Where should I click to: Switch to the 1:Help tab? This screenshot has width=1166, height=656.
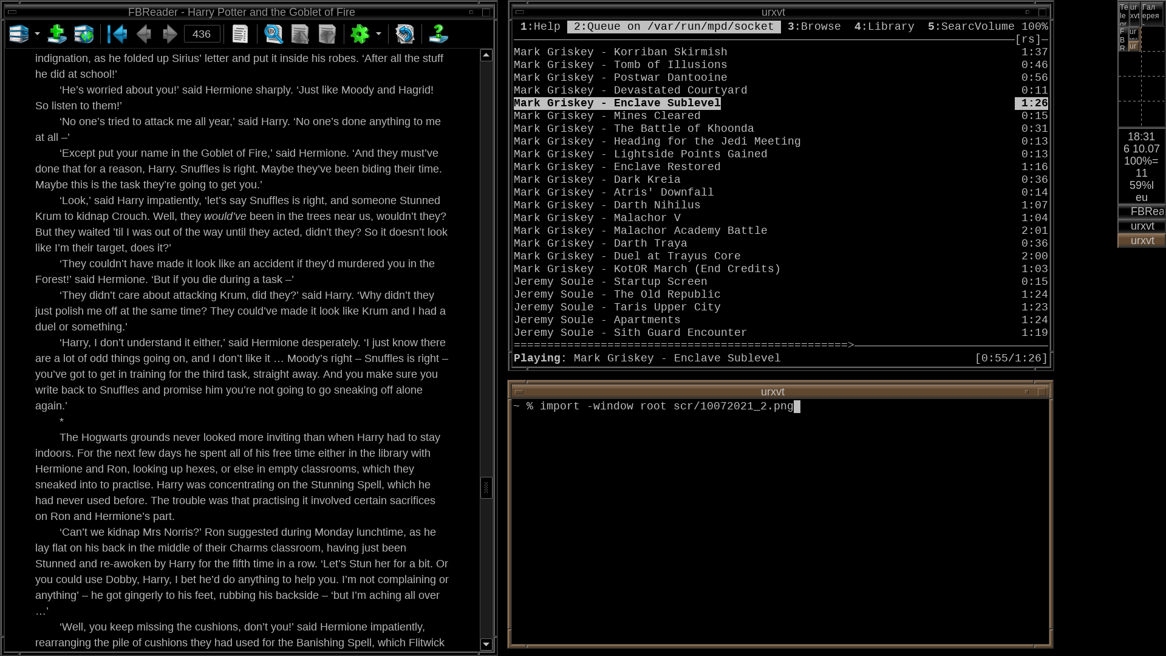[540, 27]
